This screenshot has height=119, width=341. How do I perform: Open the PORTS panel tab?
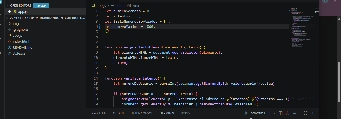(186, 113)
